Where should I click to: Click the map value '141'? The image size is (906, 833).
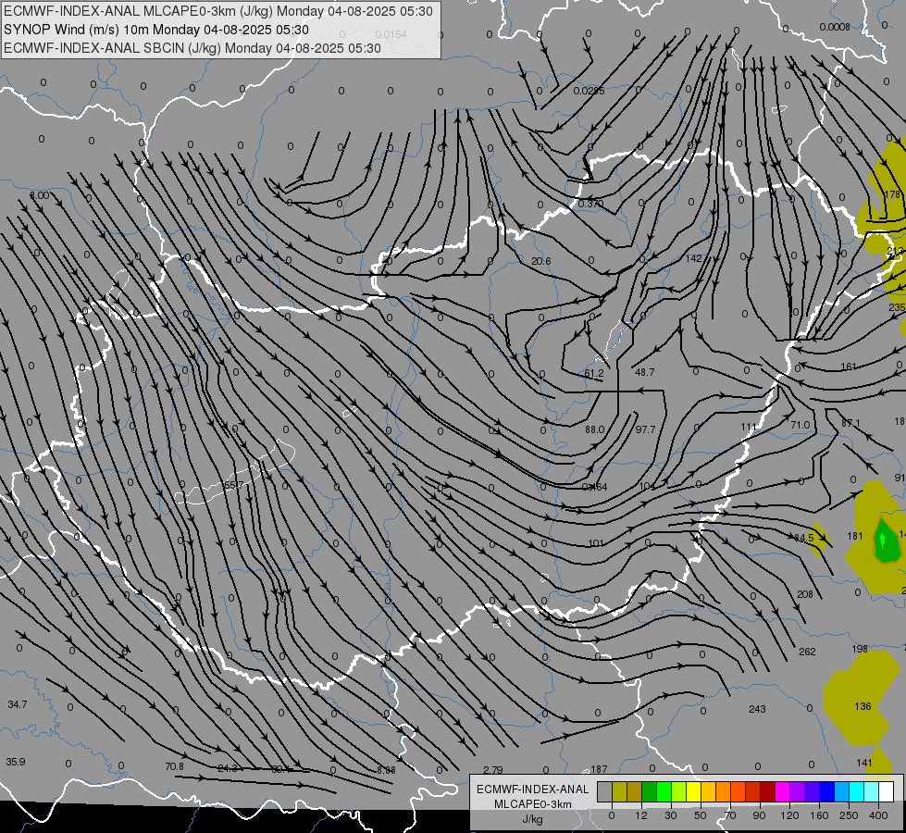click(864, 763)
